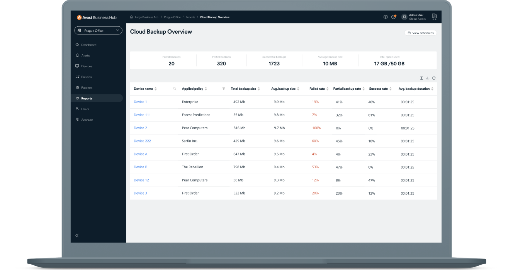Click Prague Office in the breadcrumb

(x=172, y=17)
